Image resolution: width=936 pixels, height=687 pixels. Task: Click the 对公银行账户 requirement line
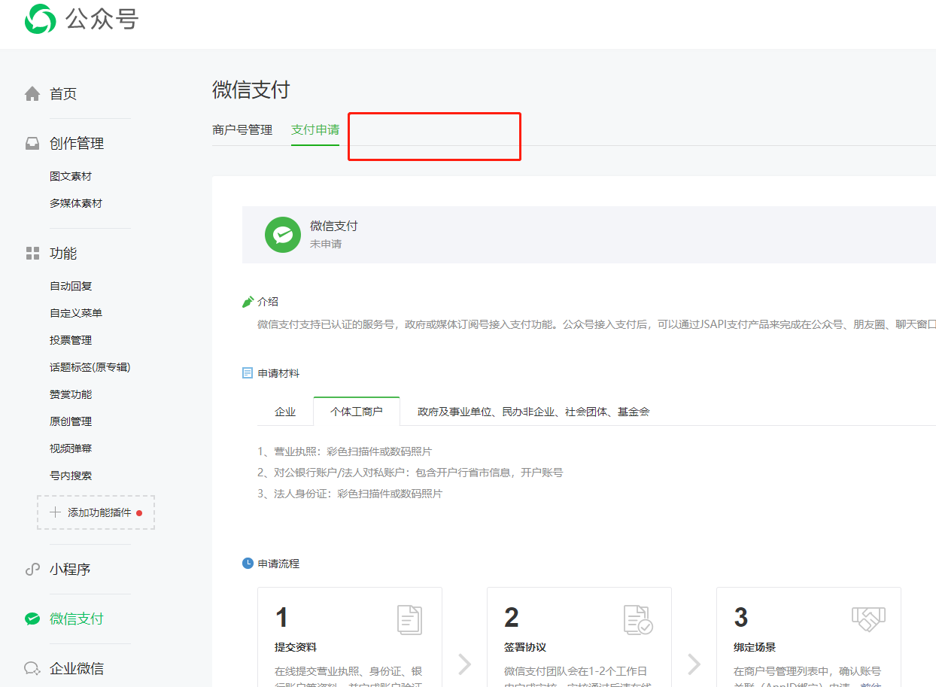click(410, 473)
